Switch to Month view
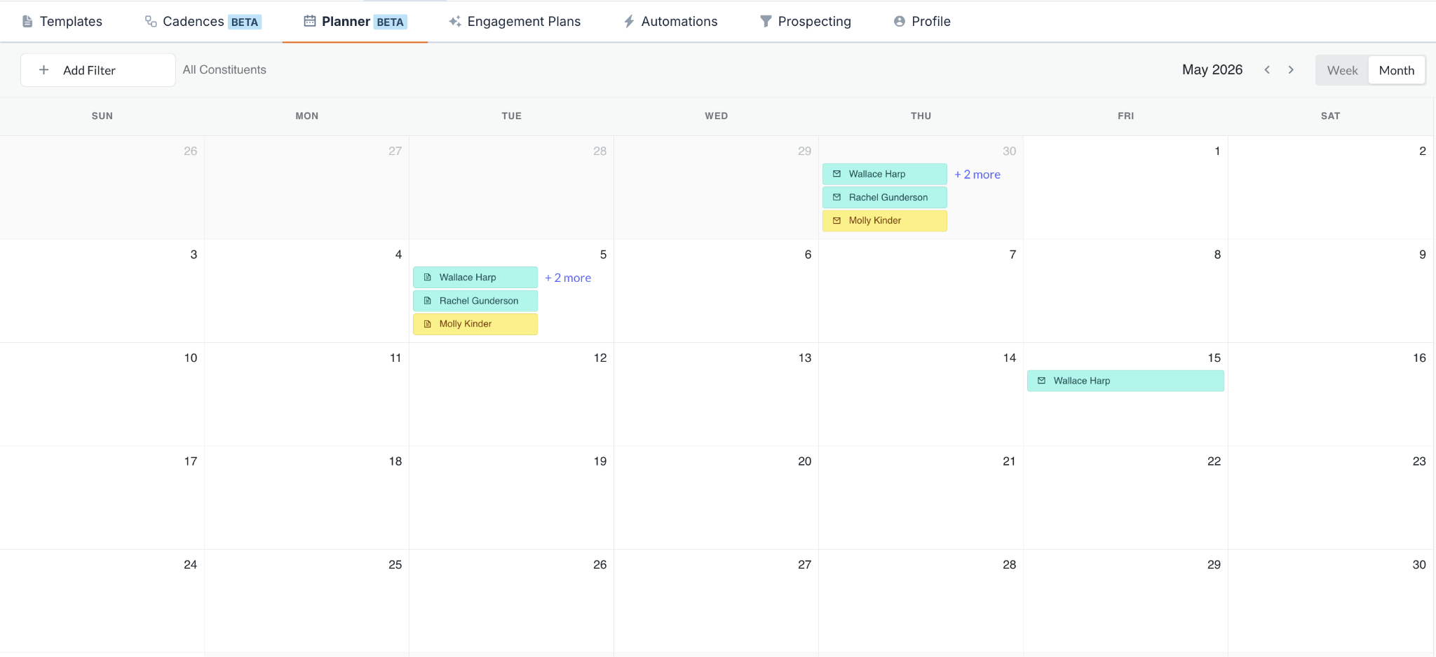1436x657 pixels. tap(1397, 70)
